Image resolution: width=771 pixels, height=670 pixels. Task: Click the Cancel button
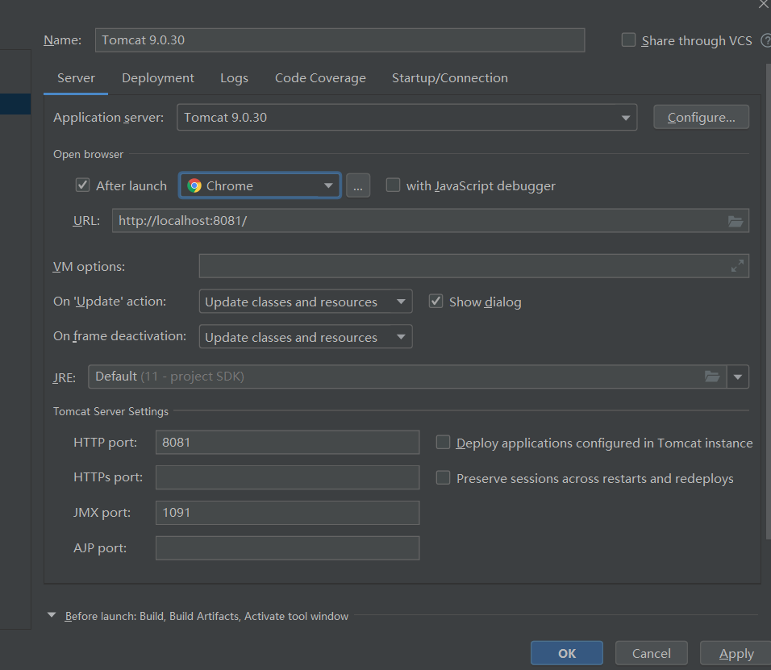pos(652,653)
